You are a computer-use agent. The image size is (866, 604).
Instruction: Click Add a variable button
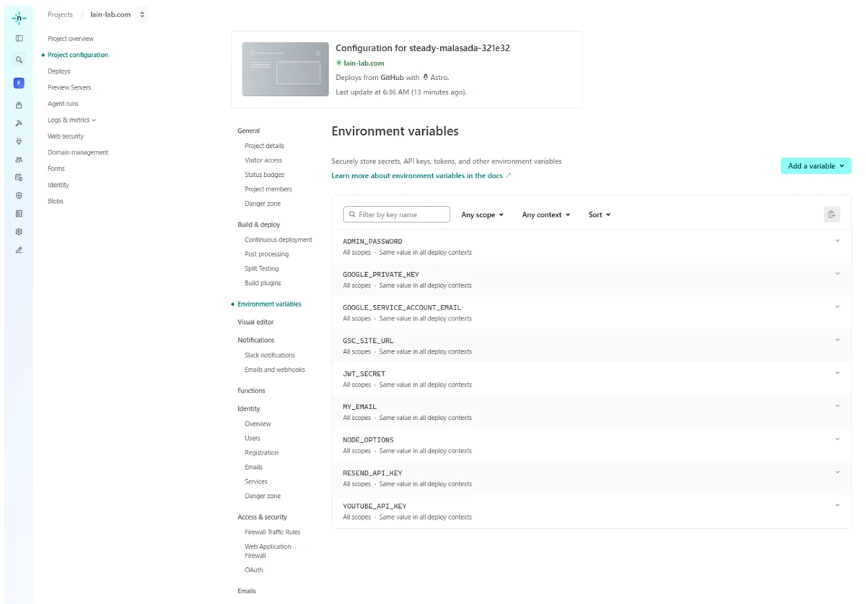(815, 166)
